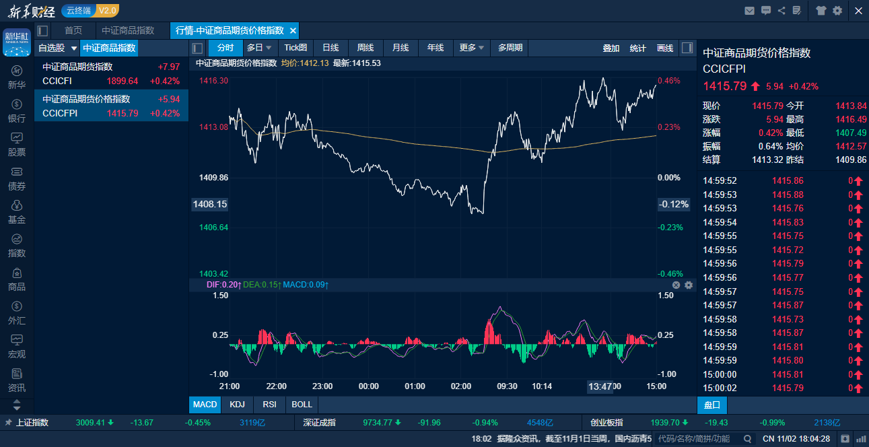Open MACD indicator settings gear
The image size is (869, 447).
pyautogui.click(x=689, y=285)
